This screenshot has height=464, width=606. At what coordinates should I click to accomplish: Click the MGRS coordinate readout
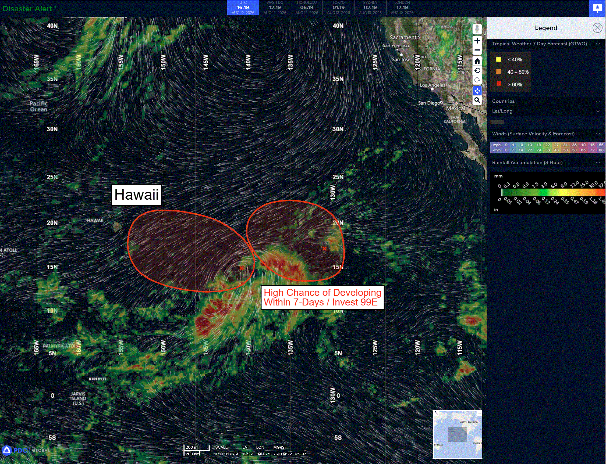(289, 454)
